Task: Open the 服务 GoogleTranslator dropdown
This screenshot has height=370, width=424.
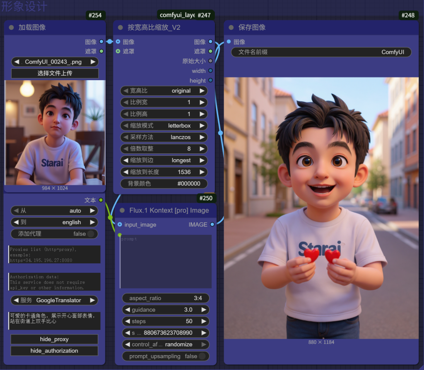Action: pyautogui.click(x=54, y=300)
